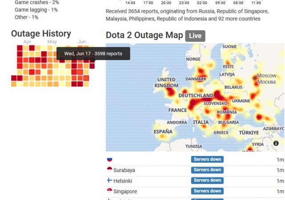Click the Finland flag beside Helsinki
The height and width of the screenshot is (200, 285).
pyautogui.click(x=110, y=180)
